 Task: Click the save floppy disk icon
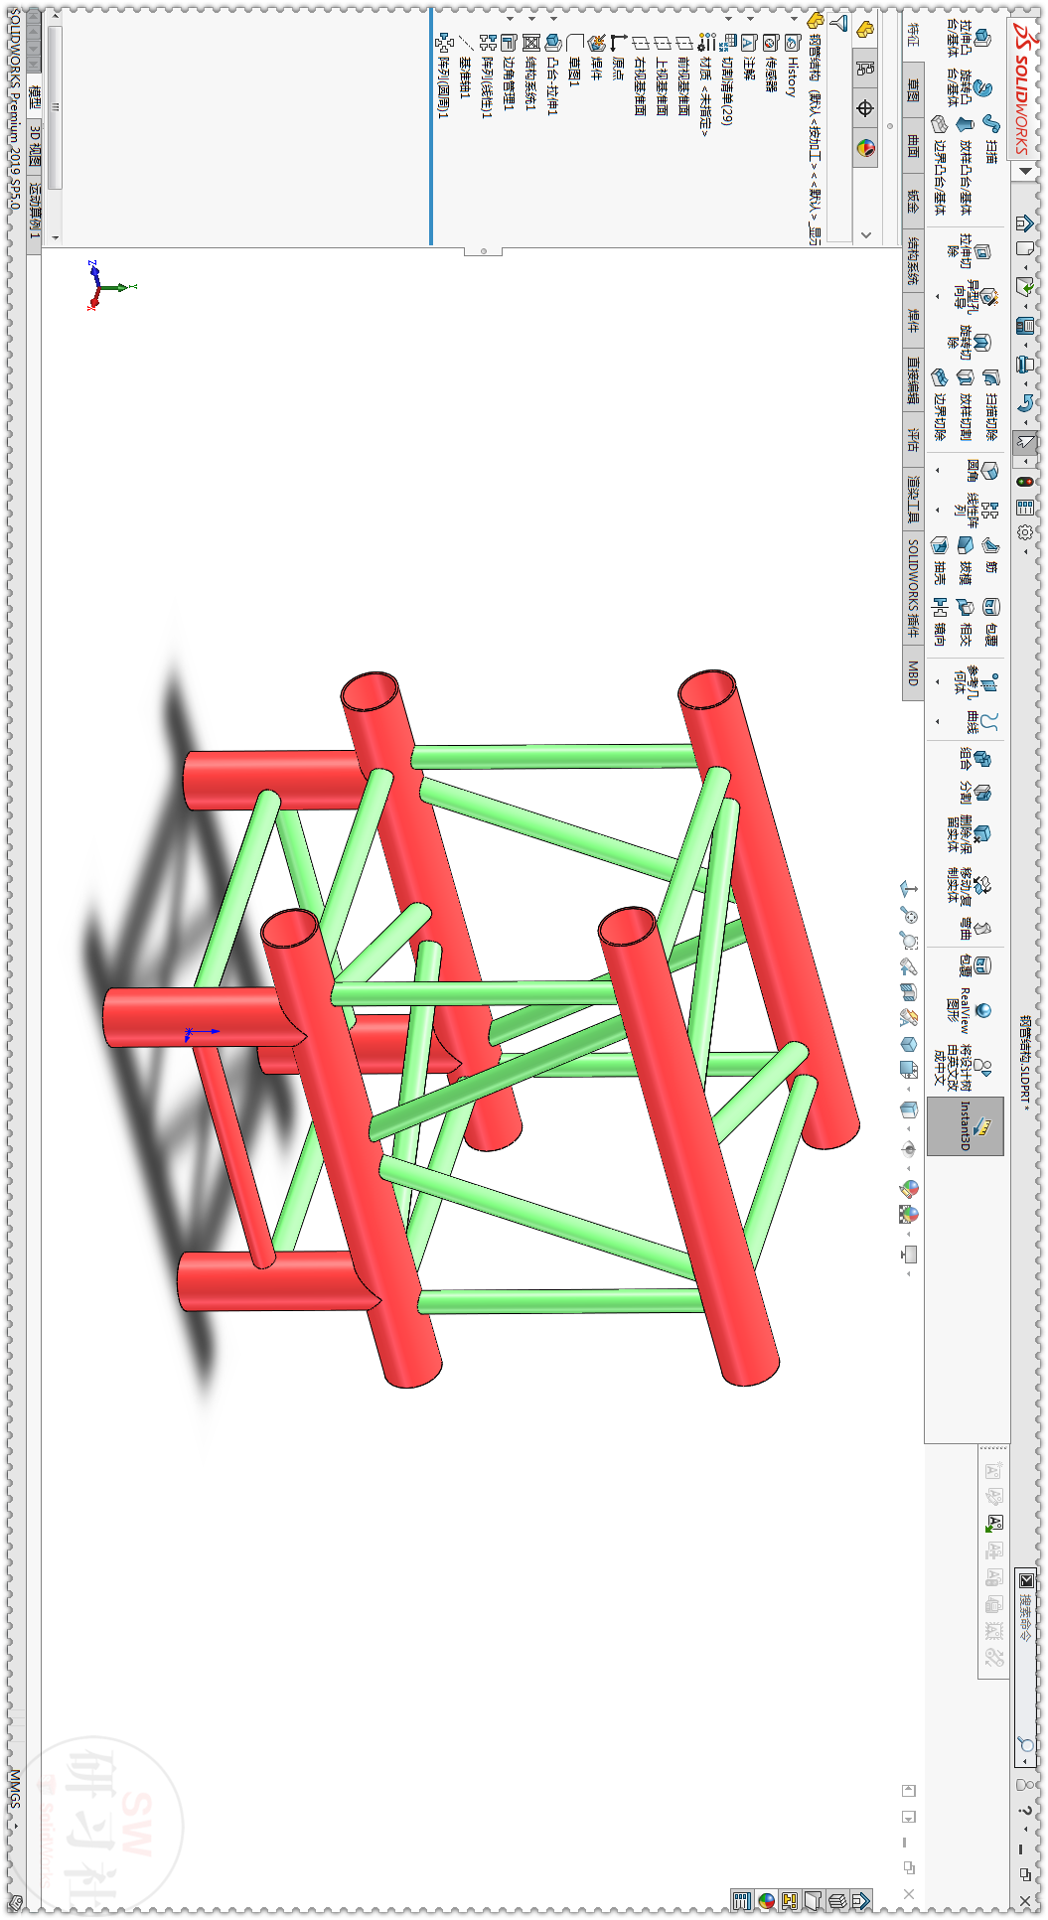[1025, 325]
